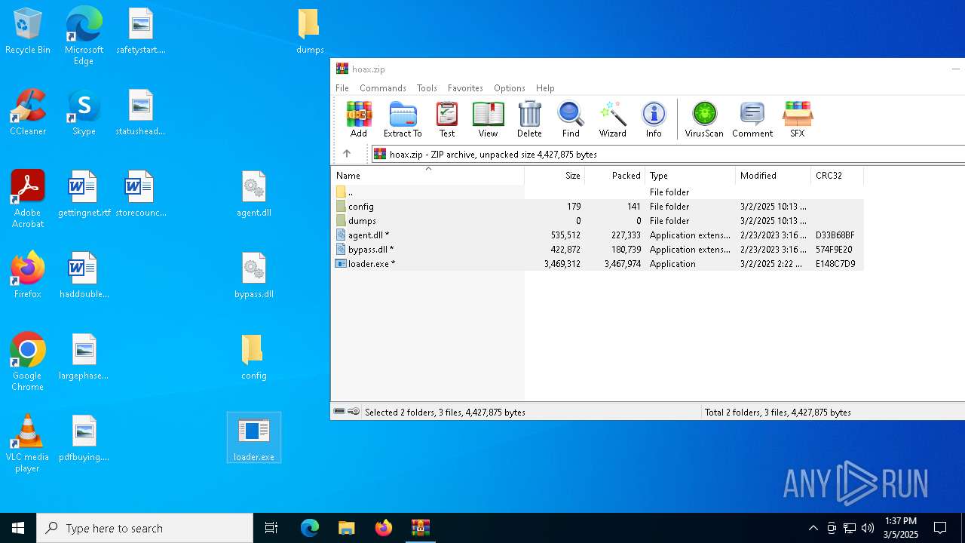Open File Explorer from the taskbar
Viewport: 965px width, 543px height.
pos(346,528)
